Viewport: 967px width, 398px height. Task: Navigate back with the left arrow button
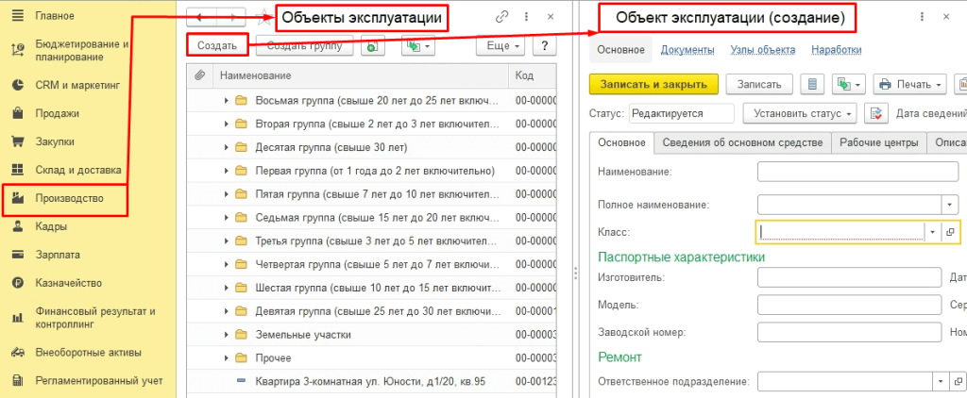[198, 17]
